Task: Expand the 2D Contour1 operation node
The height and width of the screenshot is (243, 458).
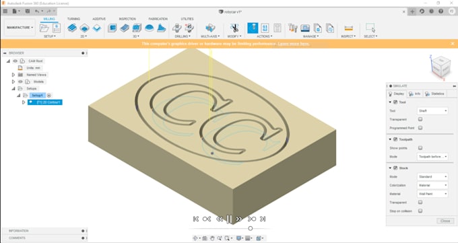Action: (x=24, y=102)
